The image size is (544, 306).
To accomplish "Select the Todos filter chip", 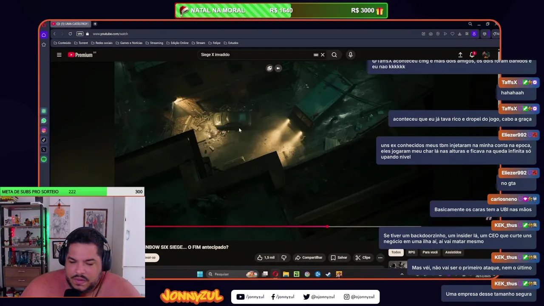I will click(x=396, y=252).
